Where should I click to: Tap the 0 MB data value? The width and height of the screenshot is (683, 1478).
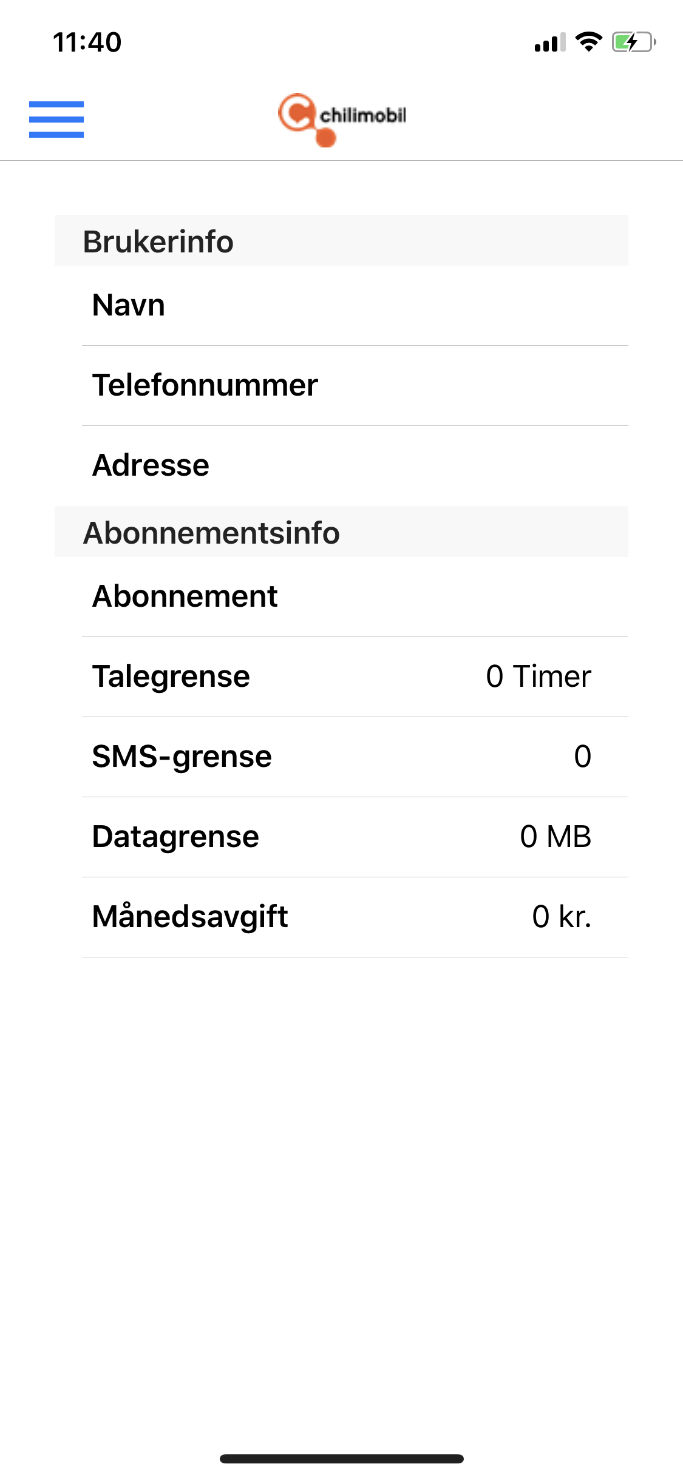(556, 836)
